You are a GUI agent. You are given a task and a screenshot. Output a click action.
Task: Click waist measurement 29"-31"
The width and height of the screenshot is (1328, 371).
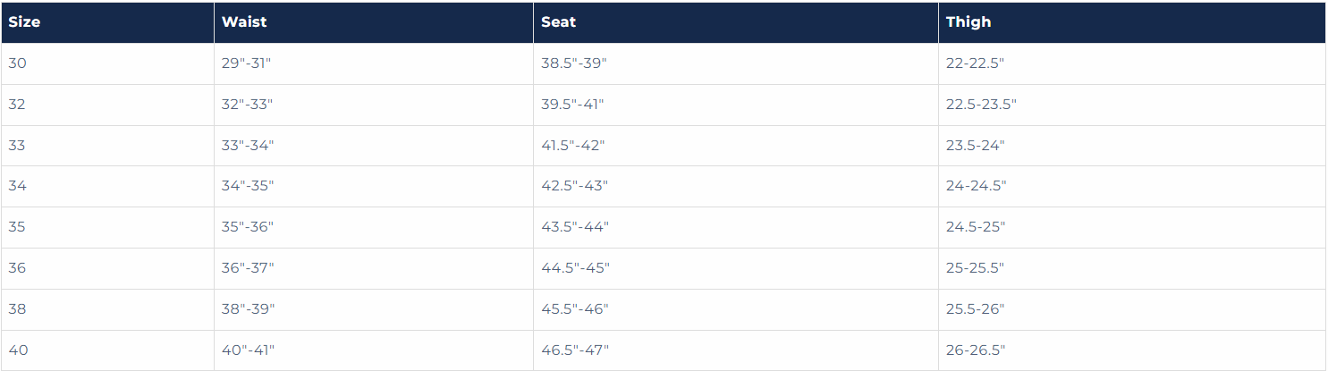point(247,63)
